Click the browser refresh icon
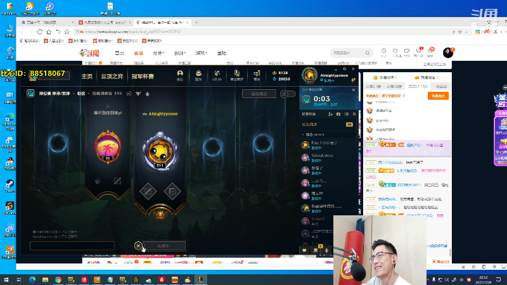This screenshot has height=285, width=507. click(x=40, y=32)
